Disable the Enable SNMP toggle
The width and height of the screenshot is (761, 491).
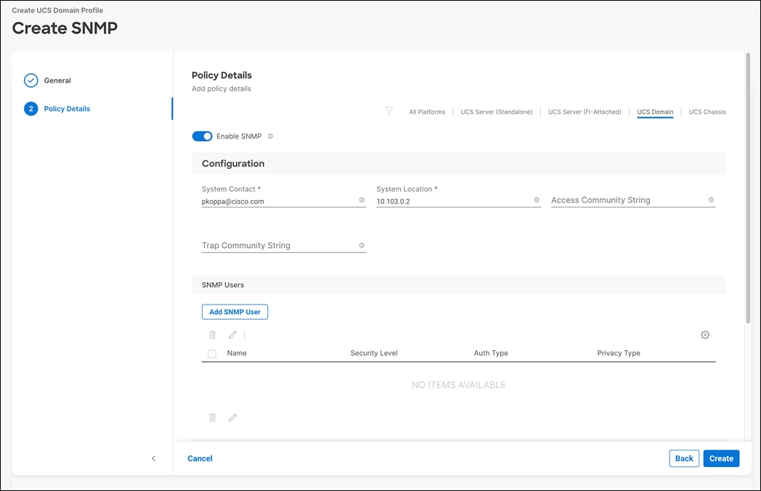(202, 136)
